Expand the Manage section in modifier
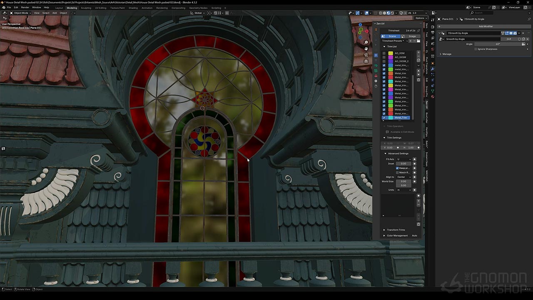This screenshot has height=300, width=533. click(x=446, y=54)
